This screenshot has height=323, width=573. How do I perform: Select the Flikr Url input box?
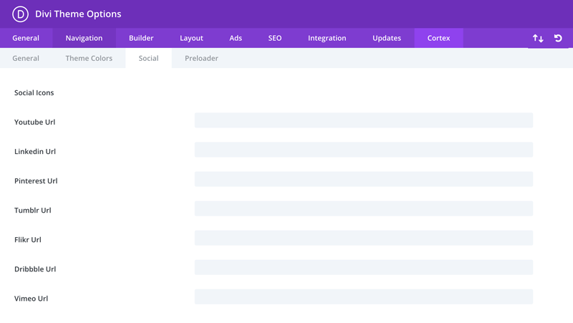[364, 238]
